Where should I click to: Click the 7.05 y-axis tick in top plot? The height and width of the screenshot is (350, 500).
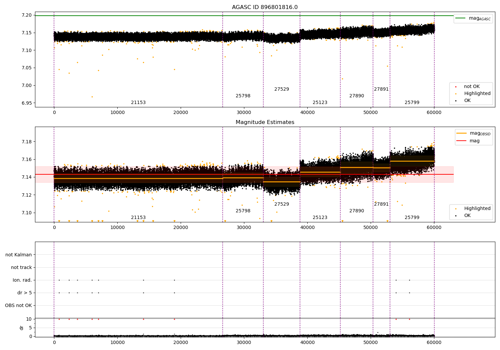coord(27,68)
